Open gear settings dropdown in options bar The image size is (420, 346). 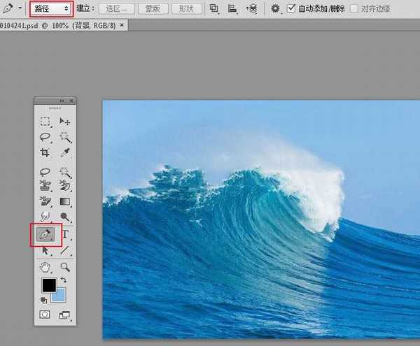pyautogui.click(x=276, y=8)
